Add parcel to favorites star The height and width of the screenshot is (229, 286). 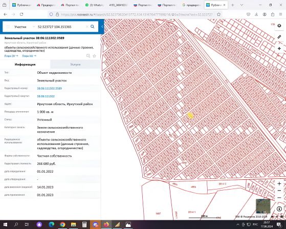point(94,56)
